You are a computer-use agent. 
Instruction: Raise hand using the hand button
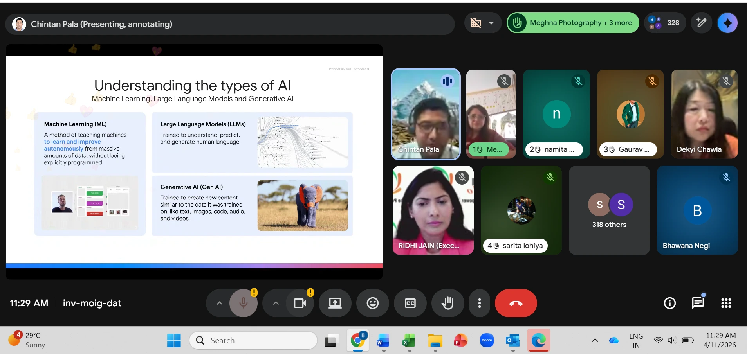(x=447, y=303)
